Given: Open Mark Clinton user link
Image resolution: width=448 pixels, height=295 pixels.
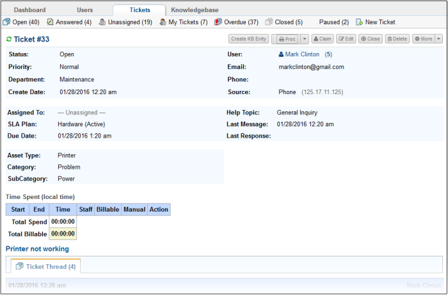Looking at the screenshot, I should [x=301, y=54].
